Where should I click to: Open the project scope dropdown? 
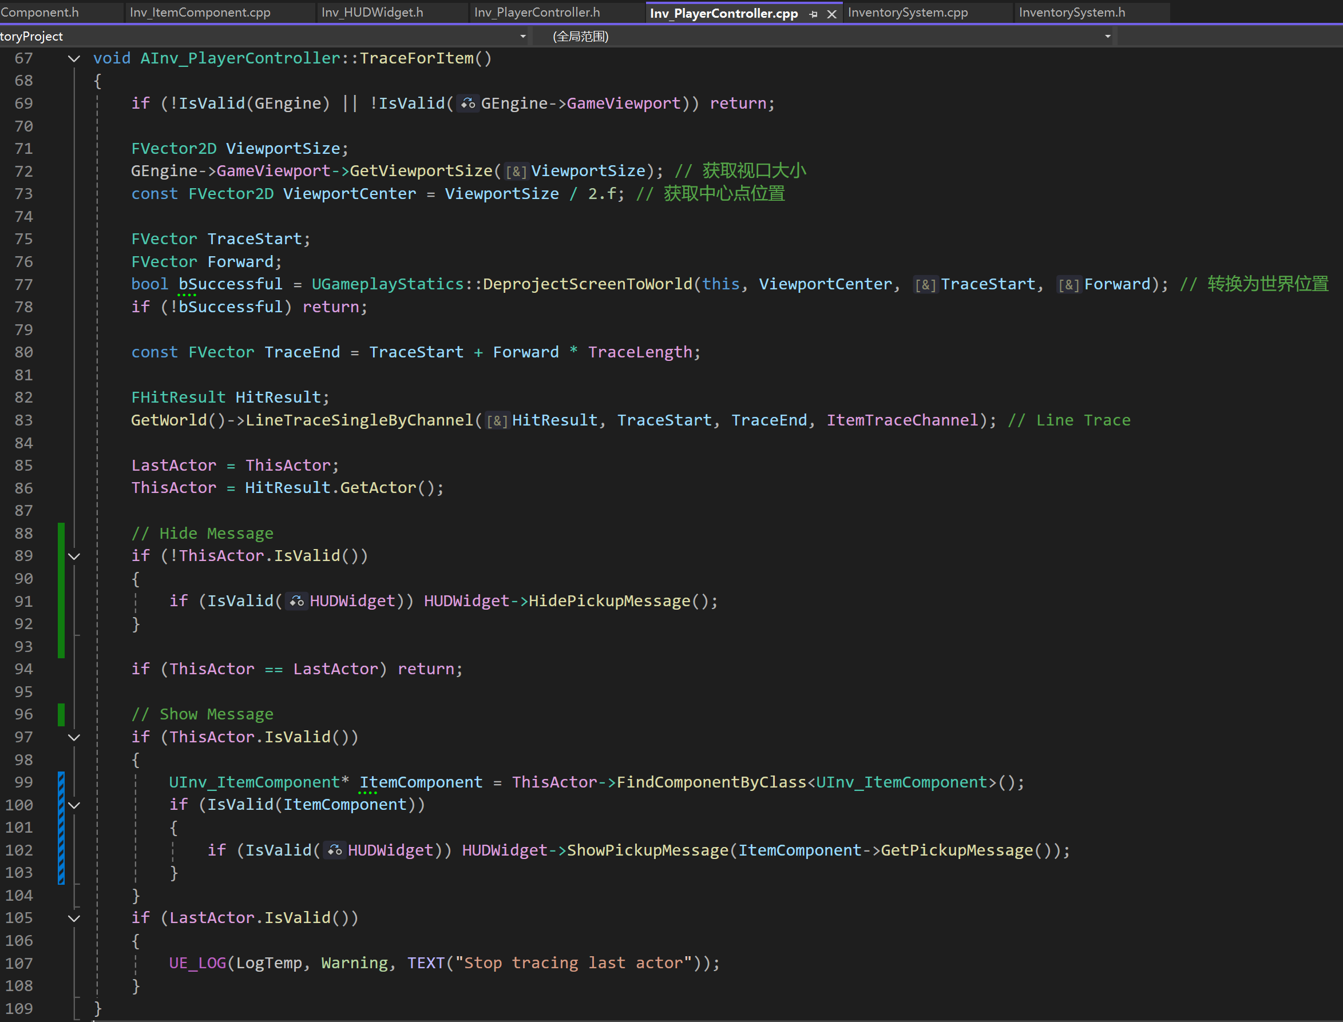click(x=522, y=37)
